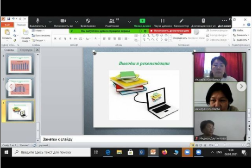Switch to the Структура pane tab
This screenshot has height=168, width=252.
26,50
